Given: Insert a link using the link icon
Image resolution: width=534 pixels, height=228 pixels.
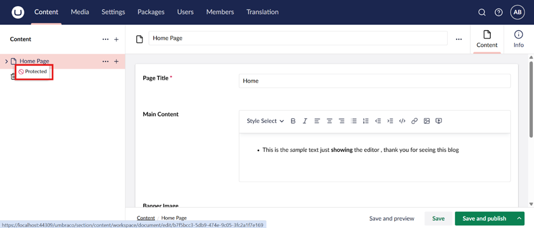Looking at the screenshot, I should [x=414, y=121].
